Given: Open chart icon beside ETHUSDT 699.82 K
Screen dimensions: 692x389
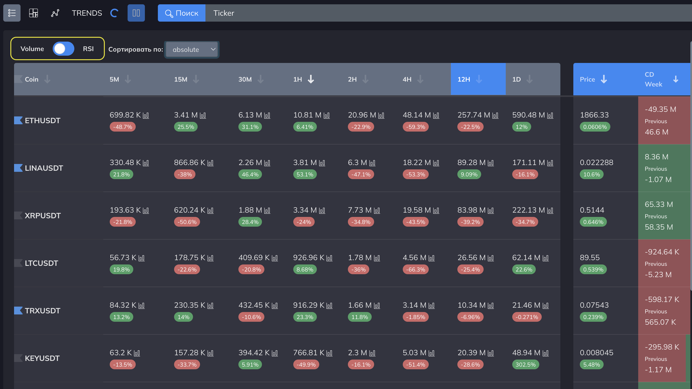Looking at the screenshot, I should pos(146,116).
